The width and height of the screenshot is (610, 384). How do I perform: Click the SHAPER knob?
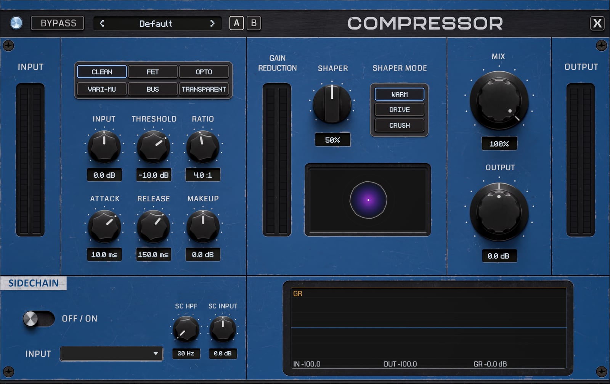(x=332, y=104)
